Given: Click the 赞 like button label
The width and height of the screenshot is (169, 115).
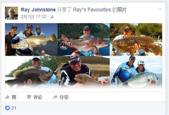Looking at the screenshot, I should tap(14, 97).
